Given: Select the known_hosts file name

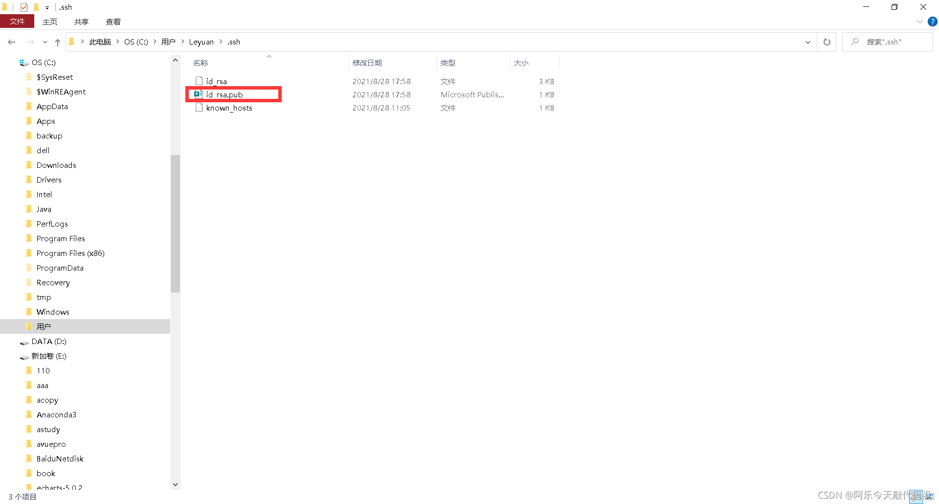Looking at the screenshot, I should pos(229,108).
